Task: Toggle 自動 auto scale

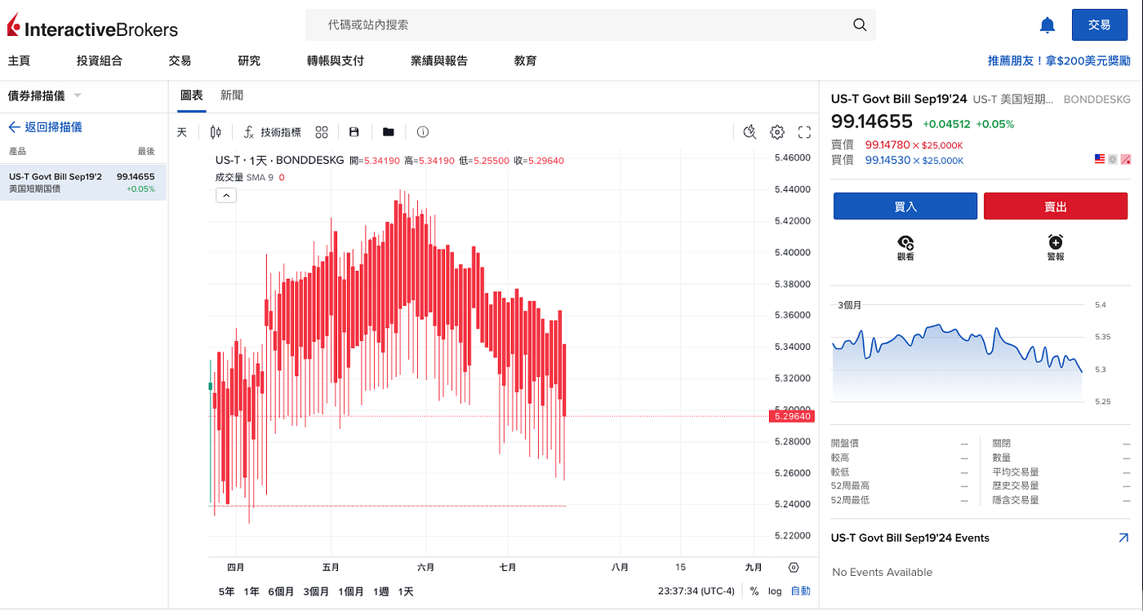Action: [800, 591]
